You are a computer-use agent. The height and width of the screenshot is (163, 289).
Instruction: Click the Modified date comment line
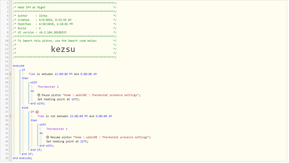click(x=65, y=24)
